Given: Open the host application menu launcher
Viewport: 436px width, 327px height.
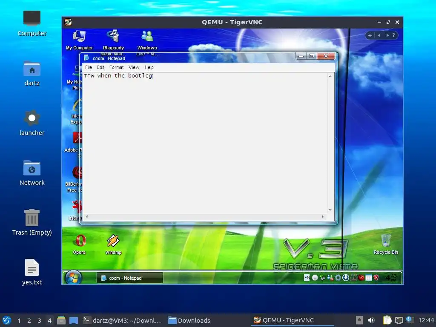Looking at the screenshot, I should click(7, 320).
